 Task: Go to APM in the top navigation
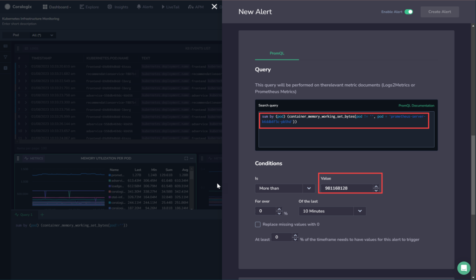(196, 7)
